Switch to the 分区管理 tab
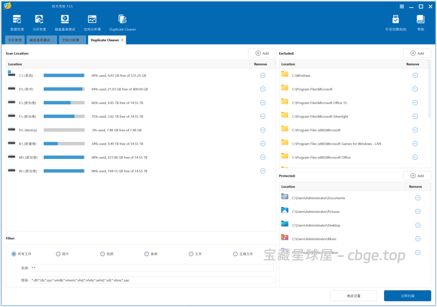Screen dimensions: 437x307 coord(15,40)
